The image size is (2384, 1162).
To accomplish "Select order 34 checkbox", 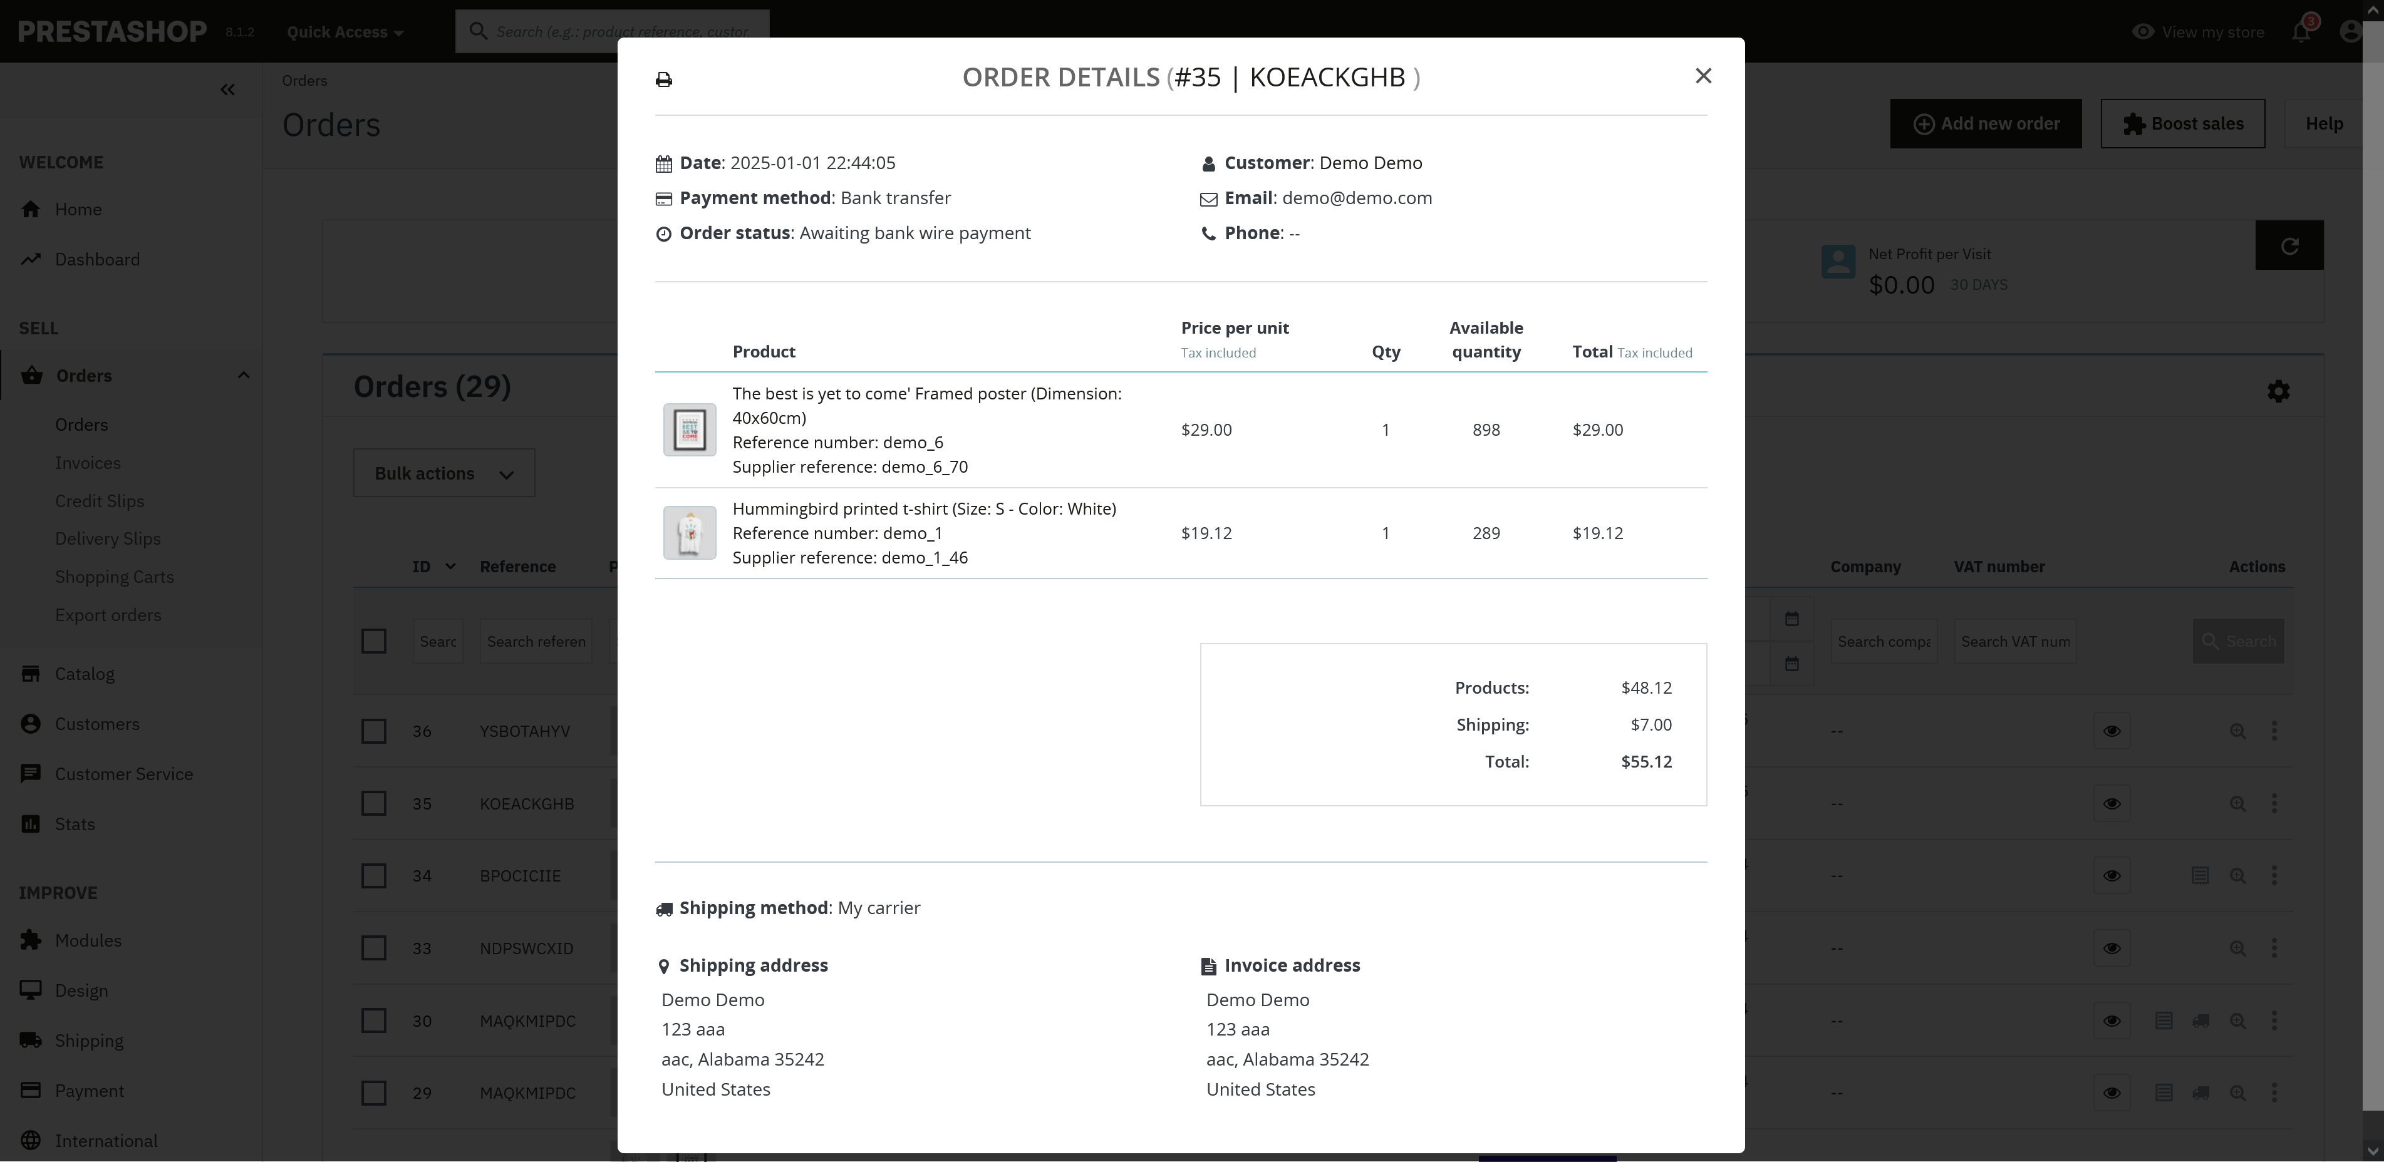I will click(x=374, y=875).
